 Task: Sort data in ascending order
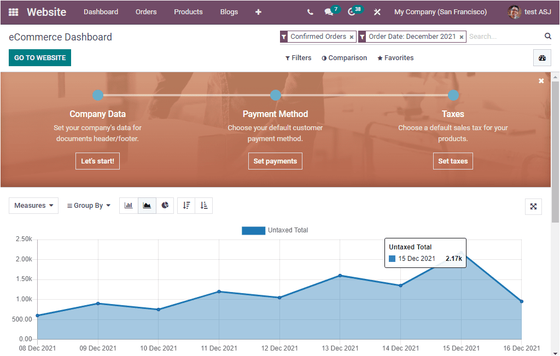pyautogui.click(x=204, y=205)
